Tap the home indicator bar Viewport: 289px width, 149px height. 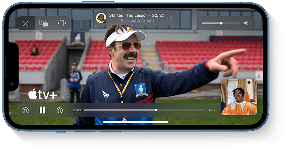[136, 122]
